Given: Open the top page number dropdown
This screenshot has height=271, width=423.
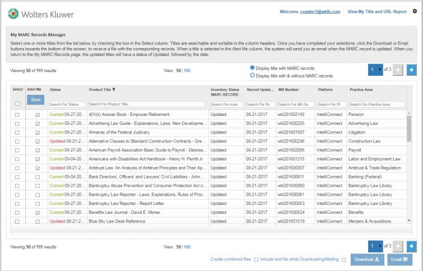Looking at the screenshot, I should (x=377, y=70).
